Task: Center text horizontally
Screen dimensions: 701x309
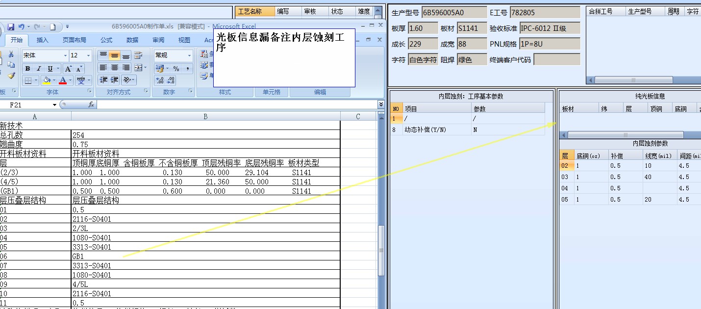Action: click(115, 68)
